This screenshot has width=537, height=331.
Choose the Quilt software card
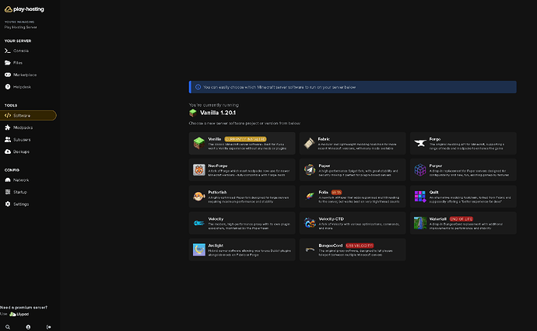pos(463,197)
